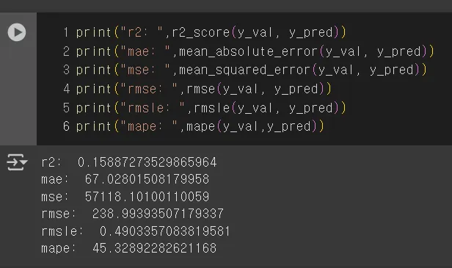Click the "mae: " string in line 2
Image resolution: width=452 pixels, height=268 pixels.
click(146, 51)
